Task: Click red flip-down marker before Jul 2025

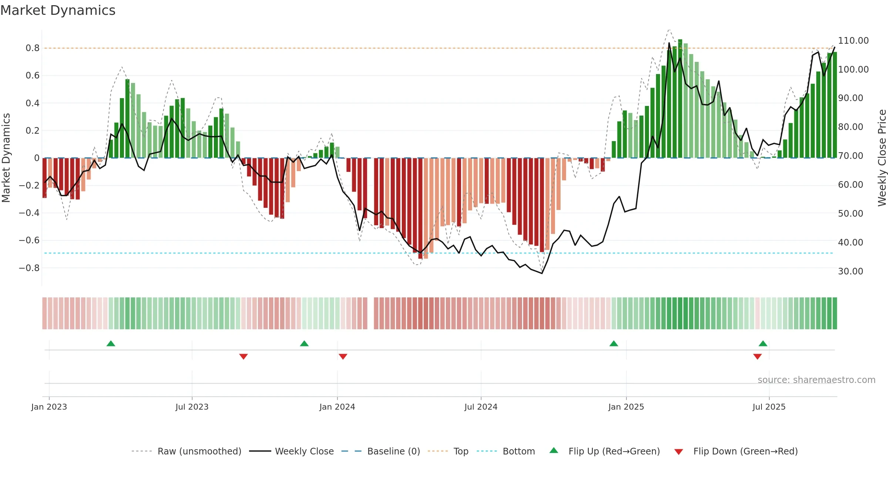Action: [x=757, y=356]
